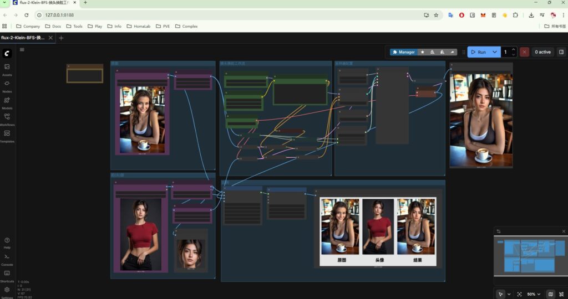Click the star icon beside Manager
The image size is (568, 299).
coord(423,52)
